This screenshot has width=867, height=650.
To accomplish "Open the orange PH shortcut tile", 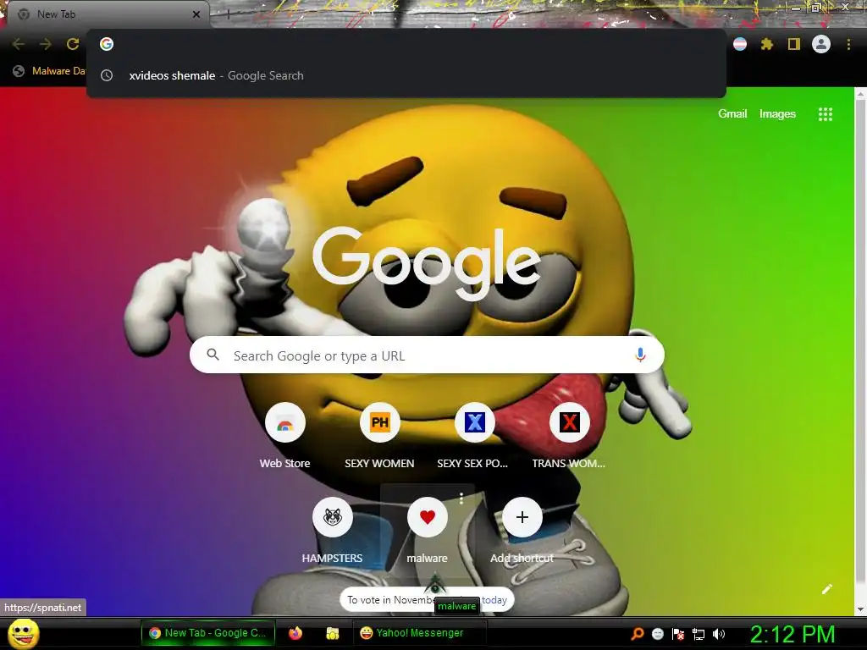I will click(x=380, y=423).
